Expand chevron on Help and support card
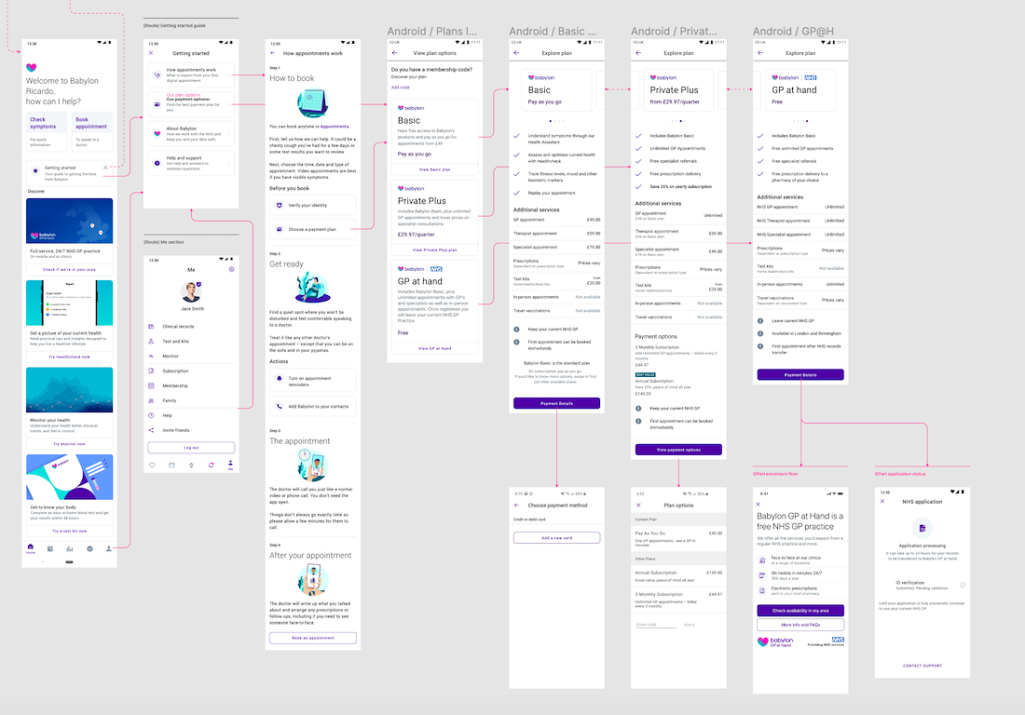 230,163
